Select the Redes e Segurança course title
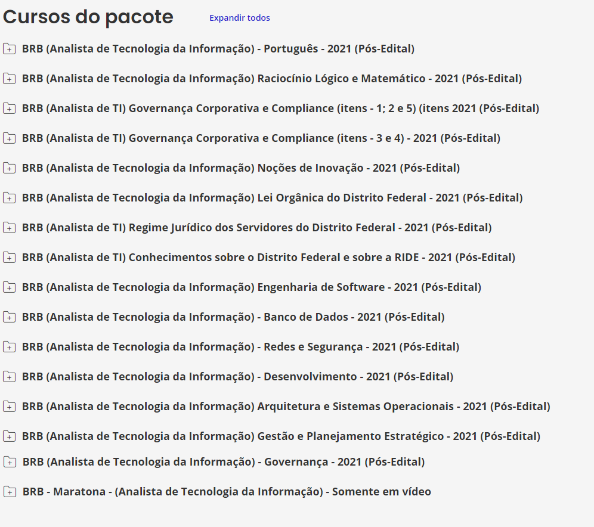 (x=240, y=347)
